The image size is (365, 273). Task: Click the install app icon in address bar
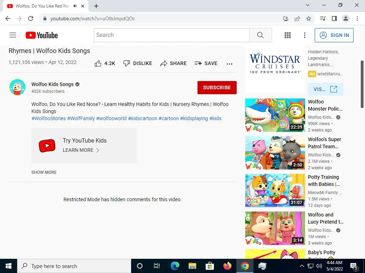(286, 18)
